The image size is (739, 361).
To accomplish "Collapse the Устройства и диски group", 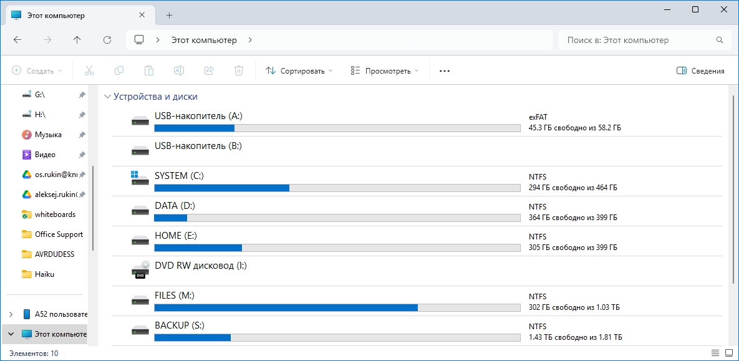I will click(x=108, y=97).
